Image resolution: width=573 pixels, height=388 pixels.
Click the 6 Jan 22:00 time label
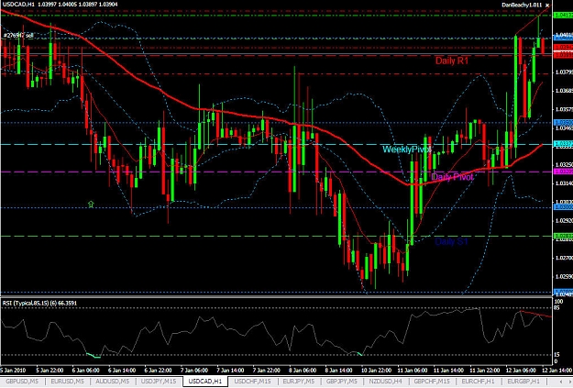pyautogui.click(x=159, y=370)
